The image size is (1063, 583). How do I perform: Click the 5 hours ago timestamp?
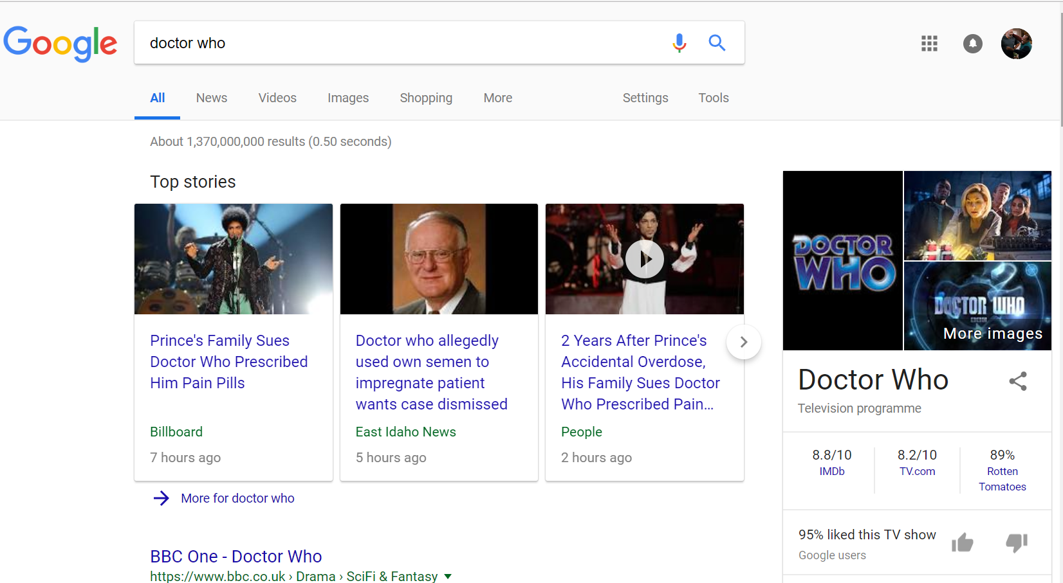point(391,458)
